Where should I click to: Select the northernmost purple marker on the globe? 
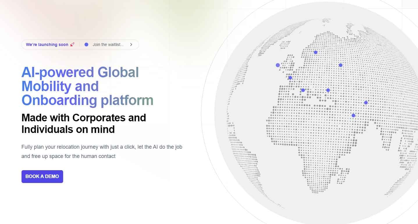(316, 52)
